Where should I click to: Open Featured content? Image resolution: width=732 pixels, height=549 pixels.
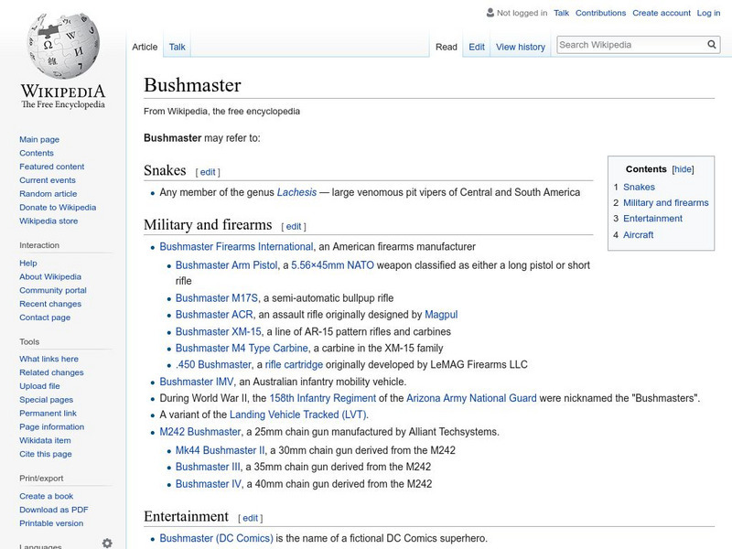52,167
